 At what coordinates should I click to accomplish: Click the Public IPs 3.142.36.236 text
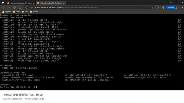(12, 99)
